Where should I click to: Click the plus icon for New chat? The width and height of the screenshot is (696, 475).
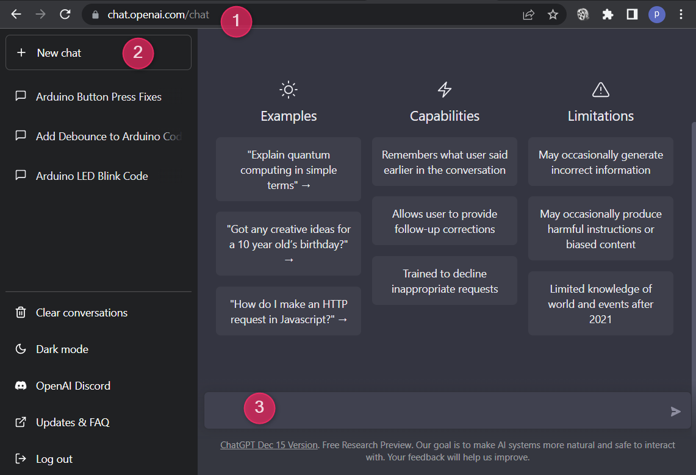point(21,53)
